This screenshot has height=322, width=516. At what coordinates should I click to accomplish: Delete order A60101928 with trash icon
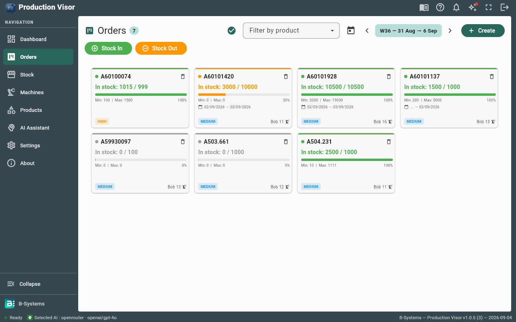[x=389, y=76]
